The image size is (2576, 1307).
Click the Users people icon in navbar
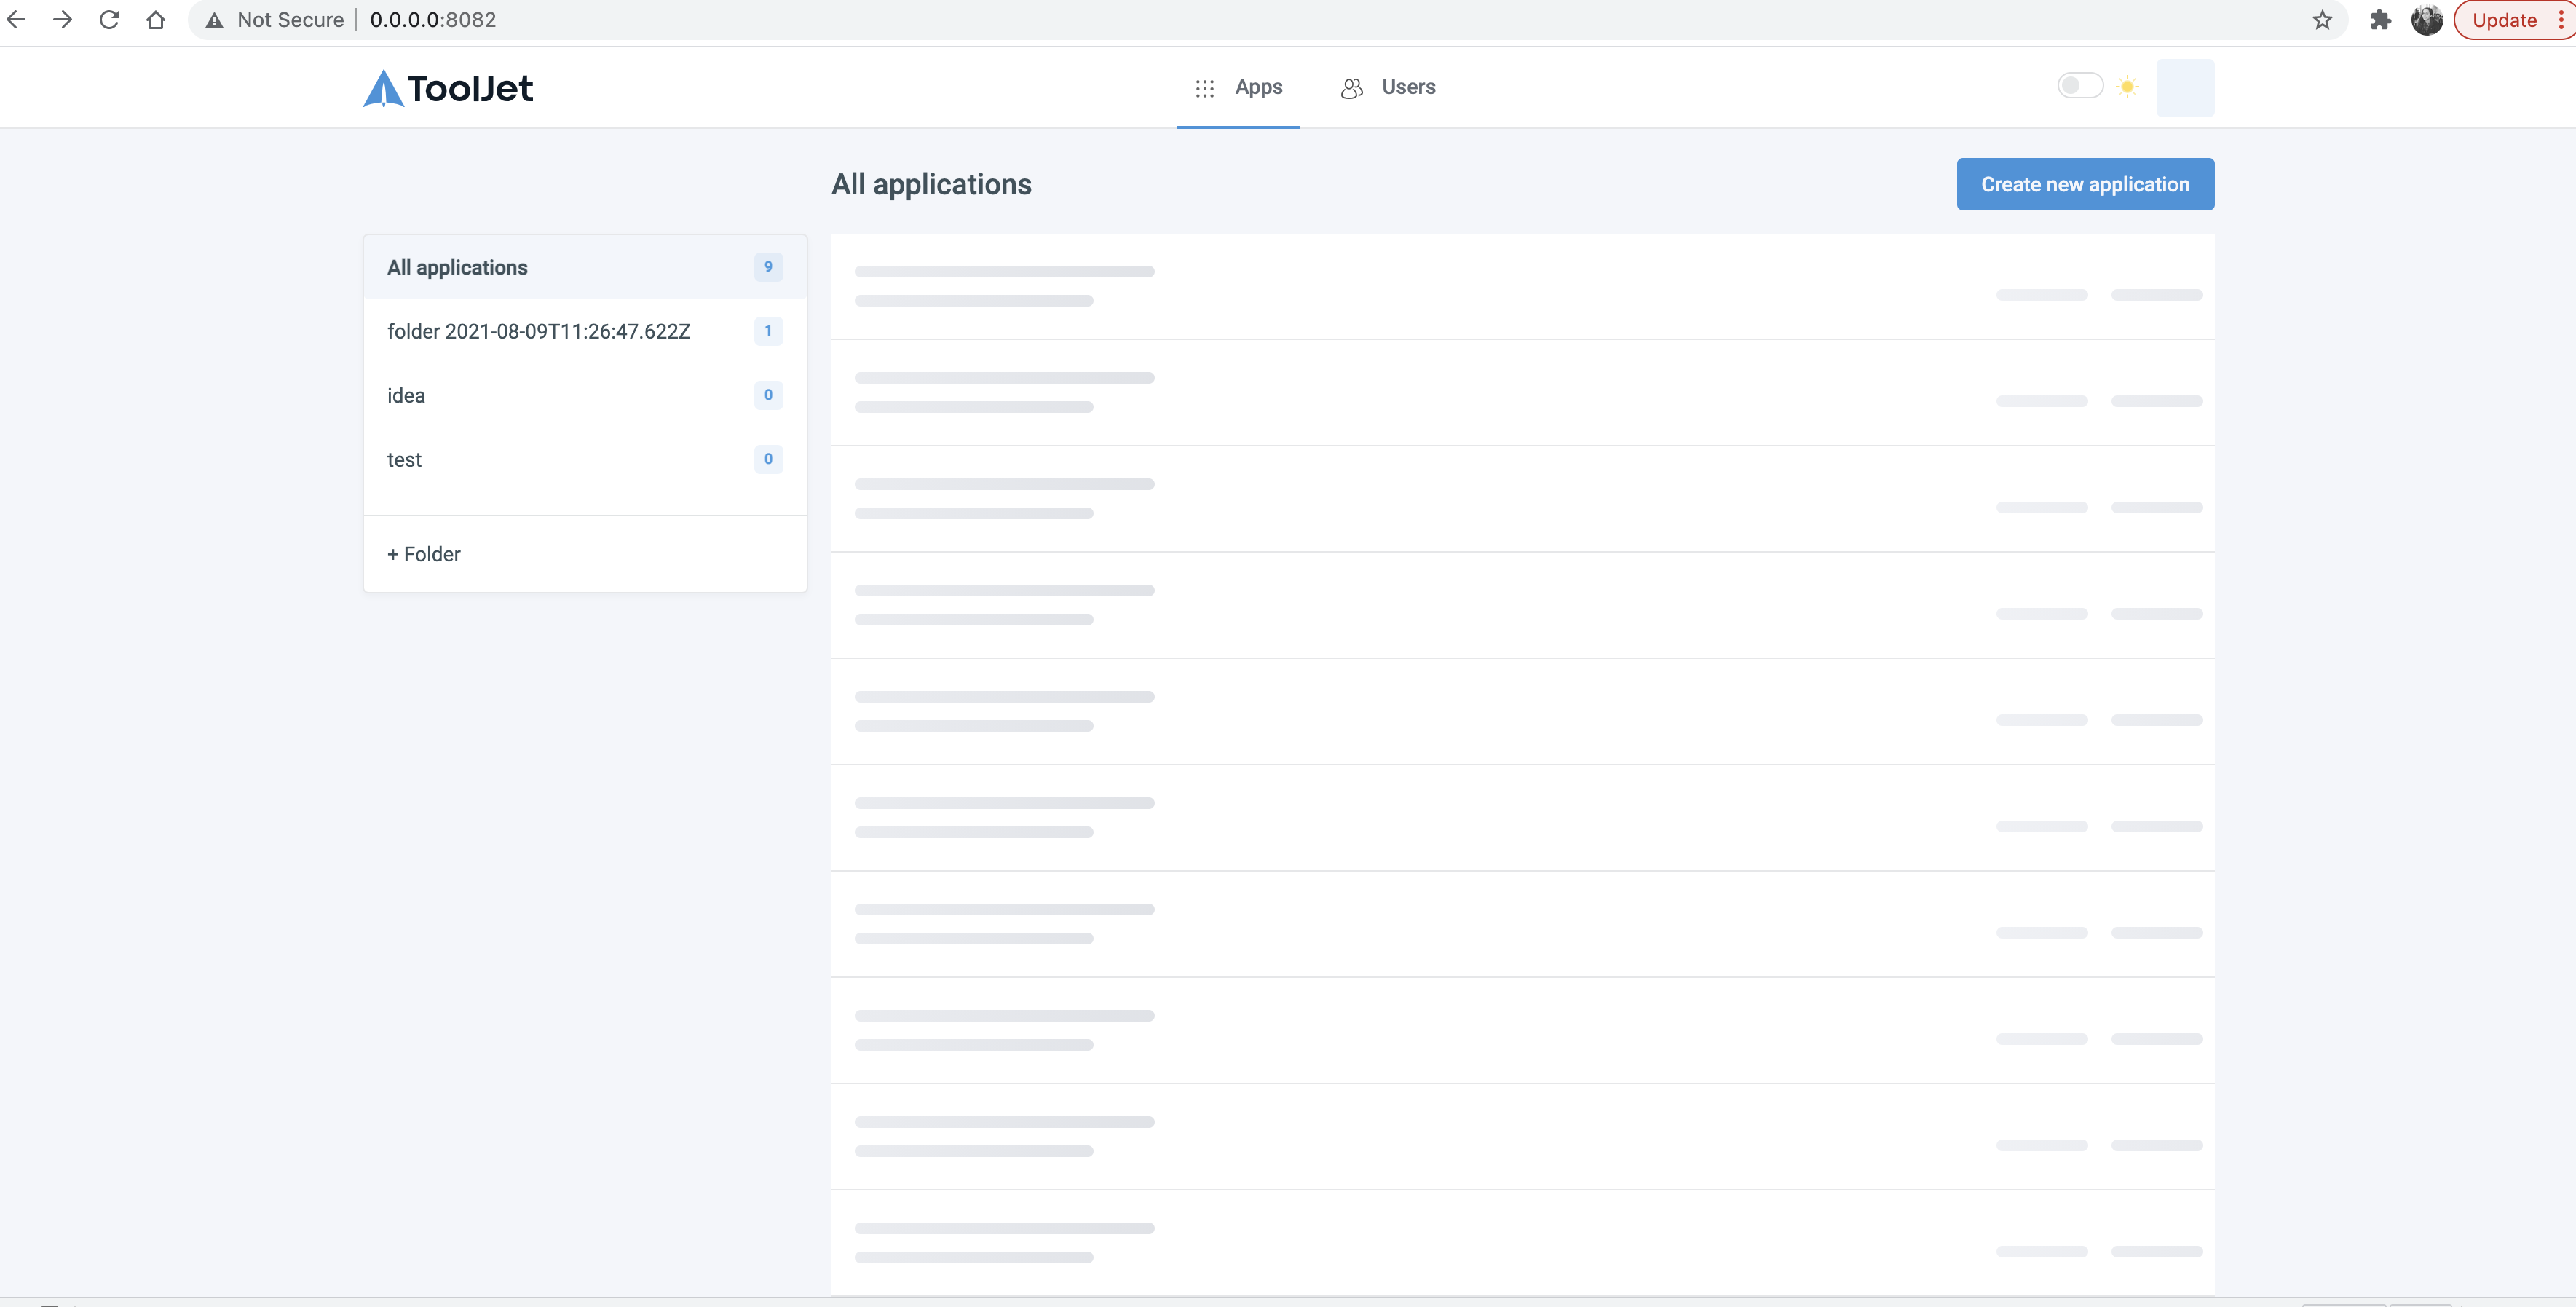1351,87
